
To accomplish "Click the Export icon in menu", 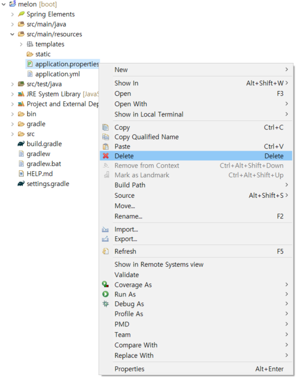I will (x=106, y=239).
